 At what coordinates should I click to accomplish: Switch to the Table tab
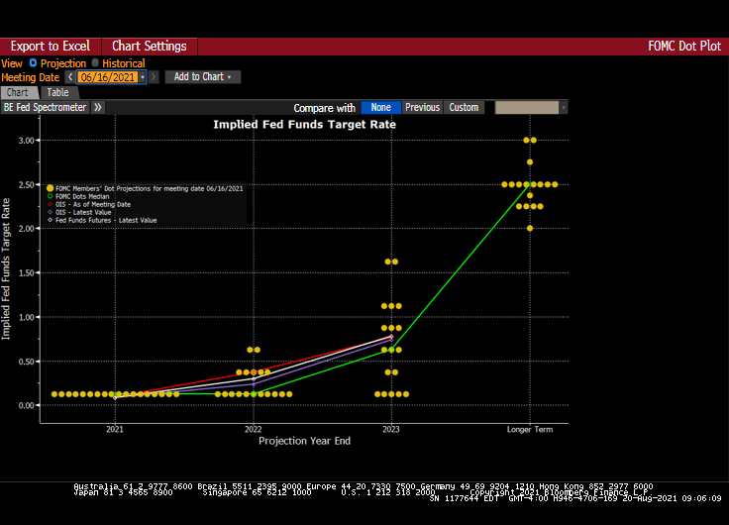pos(58,92)
